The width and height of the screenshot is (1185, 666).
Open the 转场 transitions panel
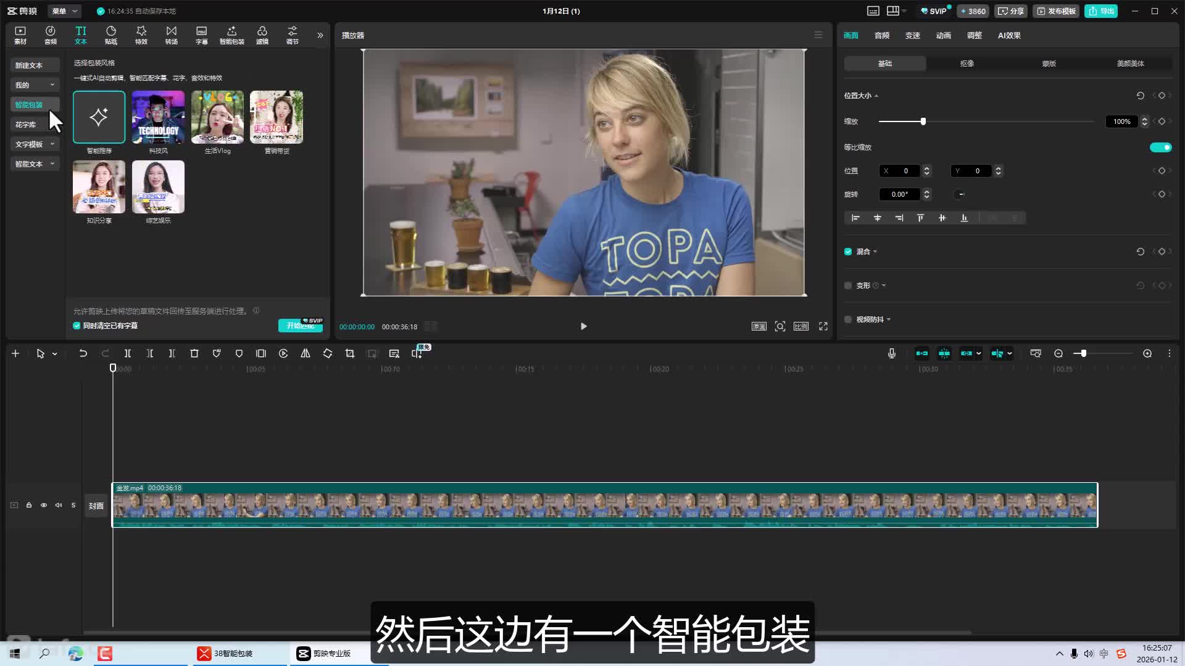[x=172, y=35]
